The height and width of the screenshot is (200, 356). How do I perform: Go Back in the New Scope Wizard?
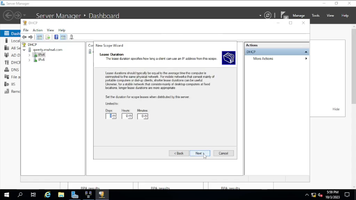point(179,153)
